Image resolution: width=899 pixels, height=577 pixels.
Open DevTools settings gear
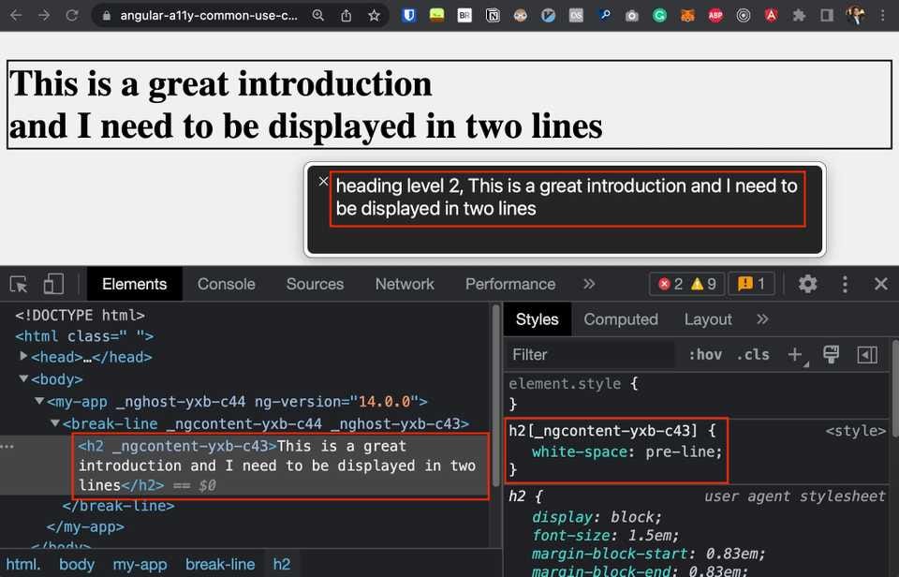point(807,284)
